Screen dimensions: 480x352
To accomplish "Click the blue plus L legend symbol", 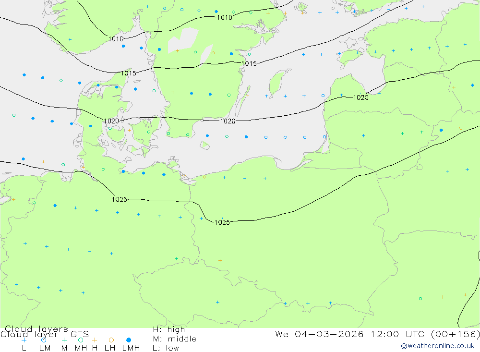I will click(x=24, y=340).
